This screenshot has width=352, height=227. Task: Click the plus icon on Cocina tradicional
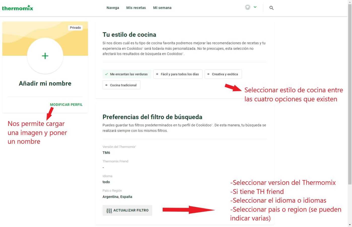[x=107, y=85]
